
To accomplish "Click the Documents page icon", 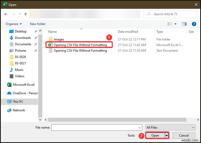I will click(11, 44).
